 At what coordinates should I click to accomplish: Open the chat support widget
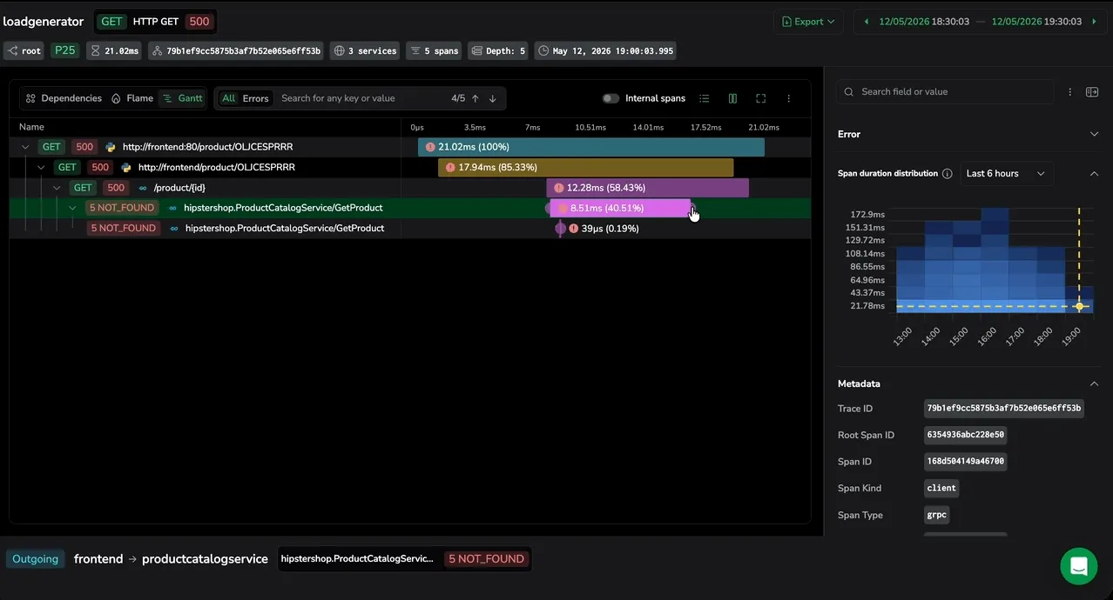[1078, 566]
